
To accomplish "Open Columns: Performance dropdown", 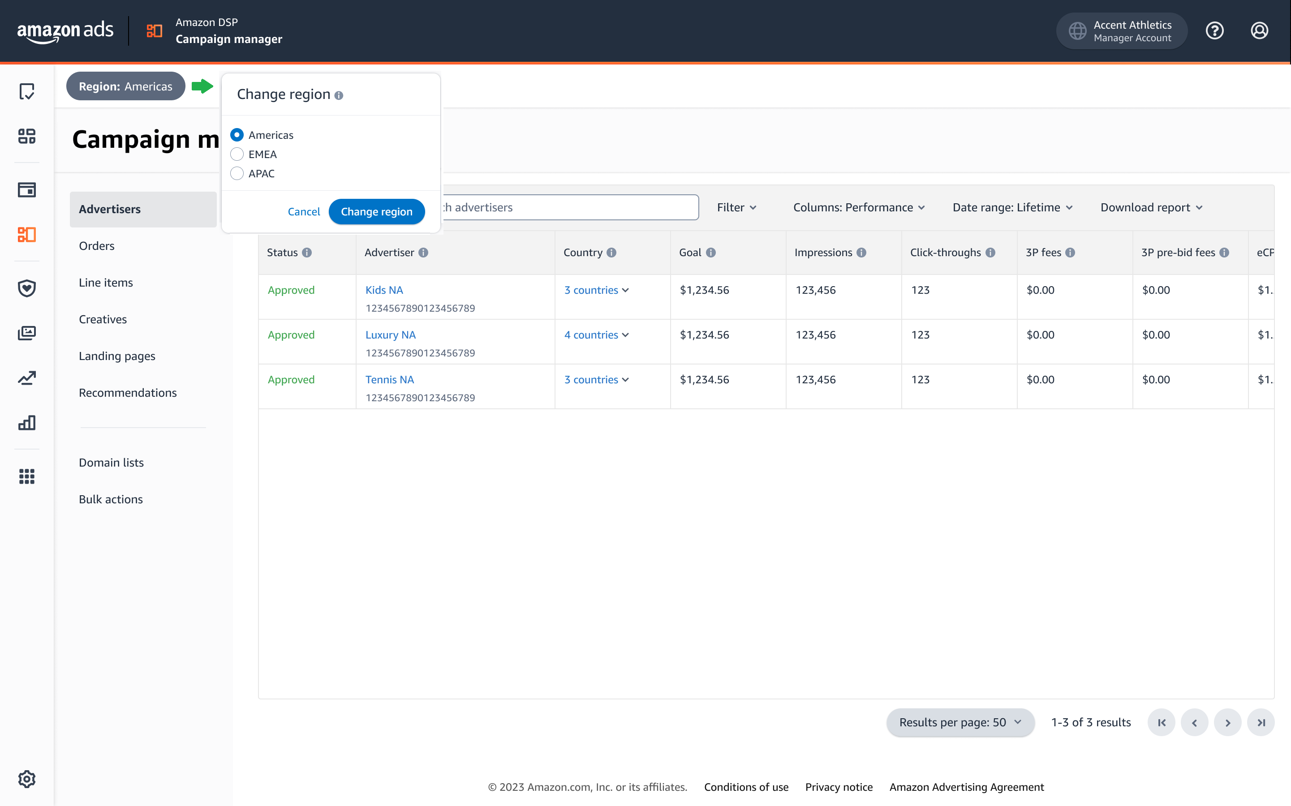I will (x=859, y=207).
